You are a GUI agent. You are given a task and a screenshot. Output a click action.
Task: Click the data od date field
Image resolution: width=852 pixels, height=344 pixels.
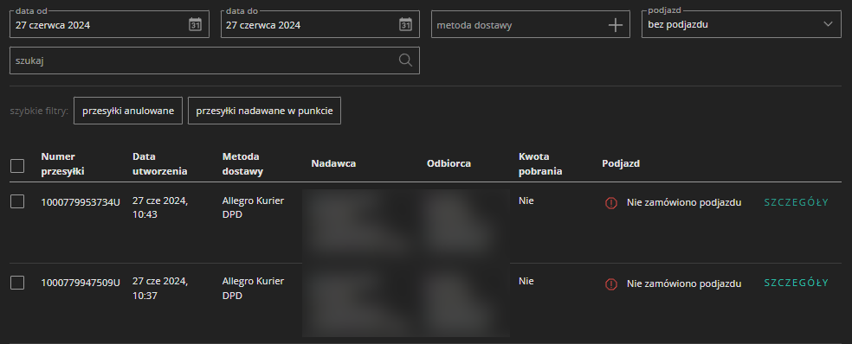(109, 24)
